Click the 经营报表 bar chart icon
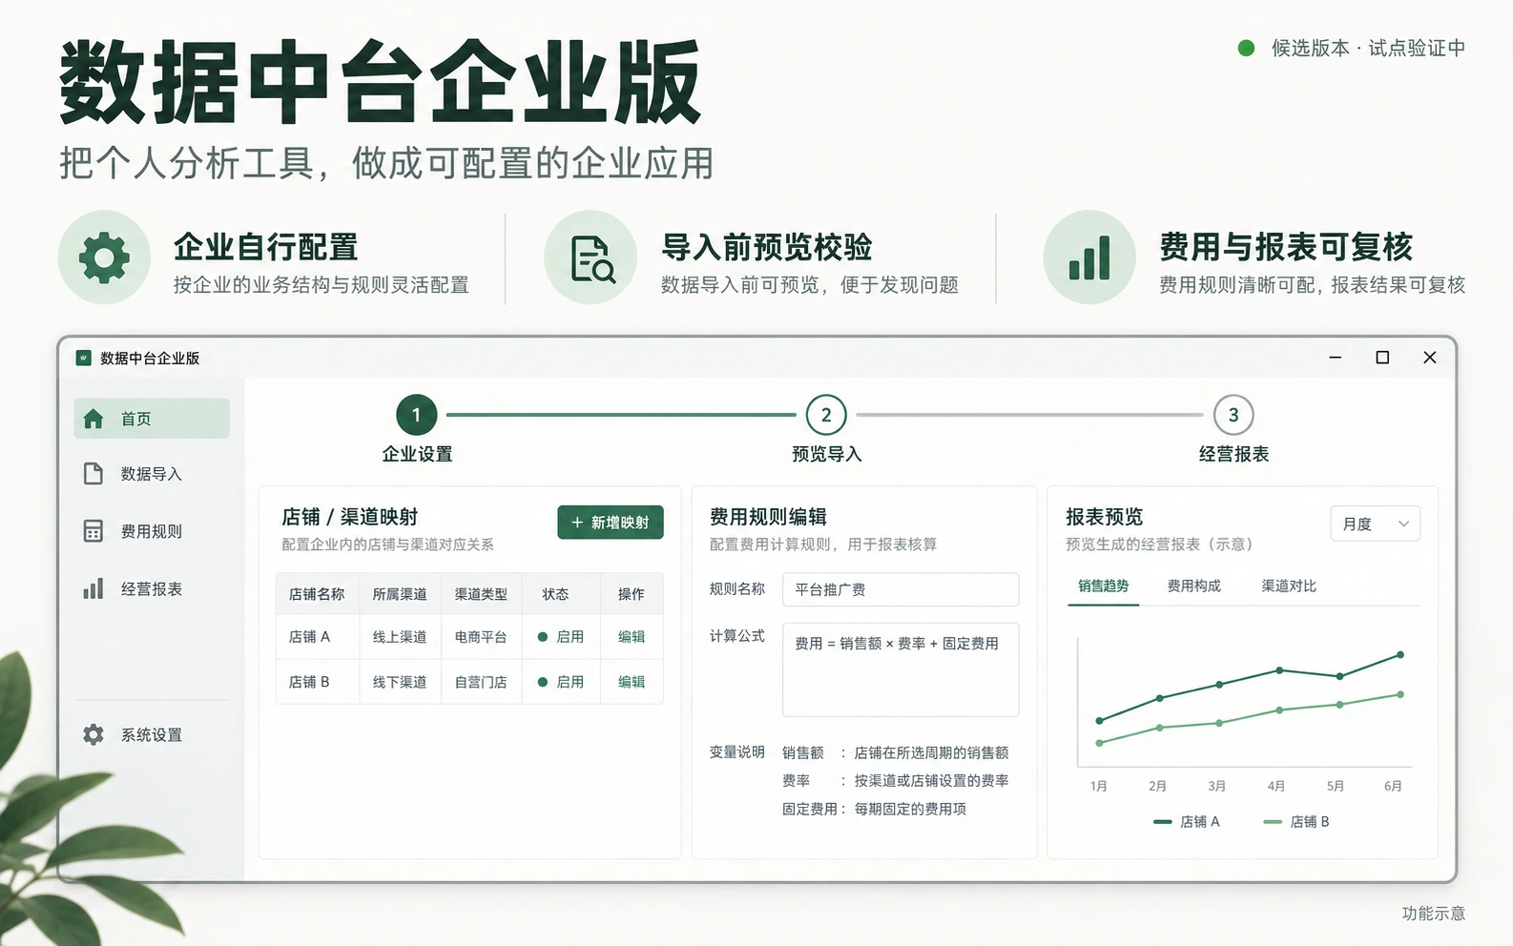The height and width of the screenshot is (946, 1513). [x=93, y=588]
